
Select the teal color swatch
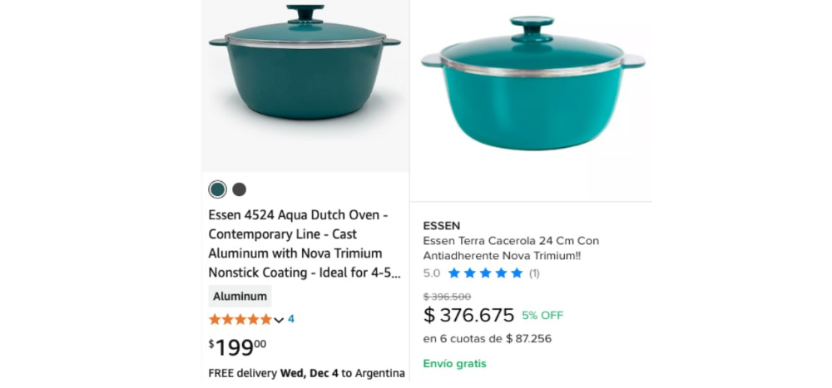[217, 189]
